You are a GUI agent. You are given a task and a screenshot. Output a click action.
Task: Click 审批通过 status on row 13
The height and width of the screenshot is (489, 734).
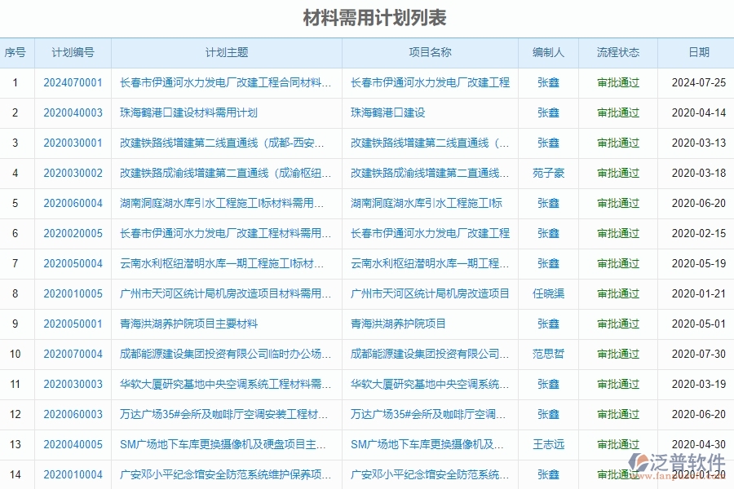[617, 444]
